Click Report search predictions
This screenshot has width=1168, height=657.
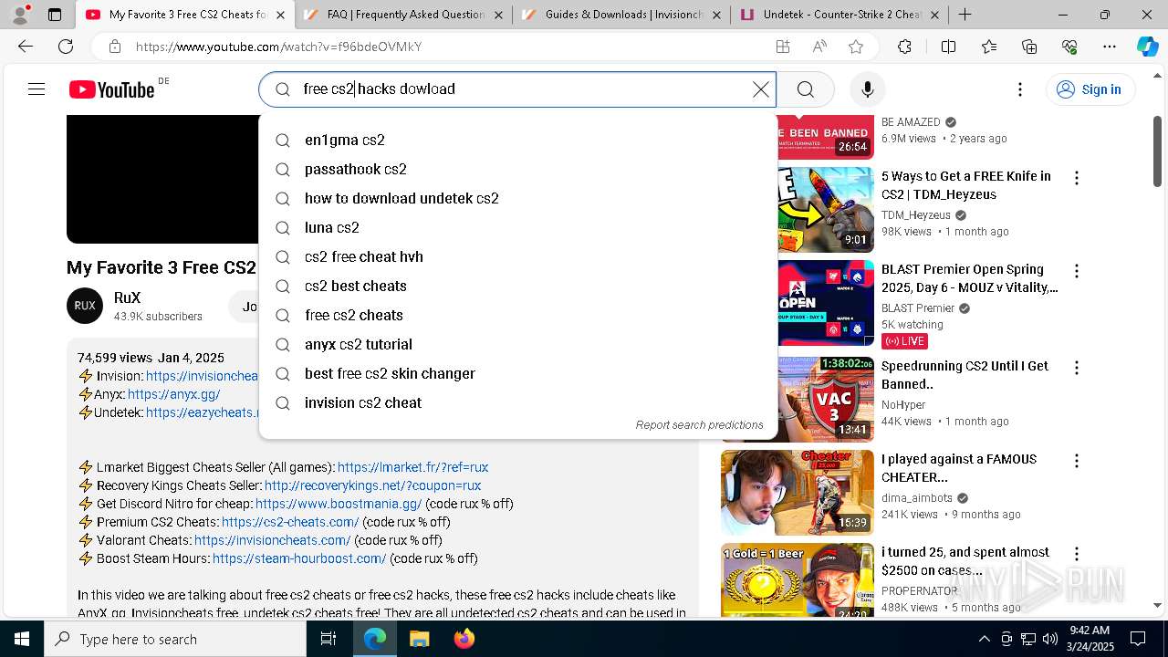(699, 425)
